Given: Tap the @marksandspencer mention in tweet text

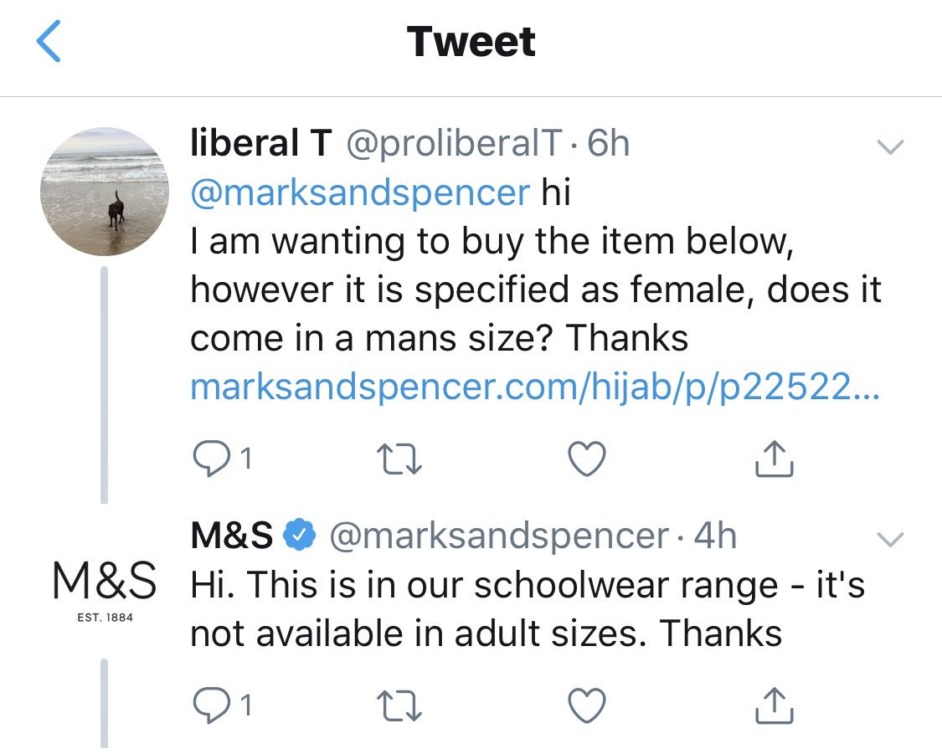Looking at the screenshot, I should (x=360, y=192).
